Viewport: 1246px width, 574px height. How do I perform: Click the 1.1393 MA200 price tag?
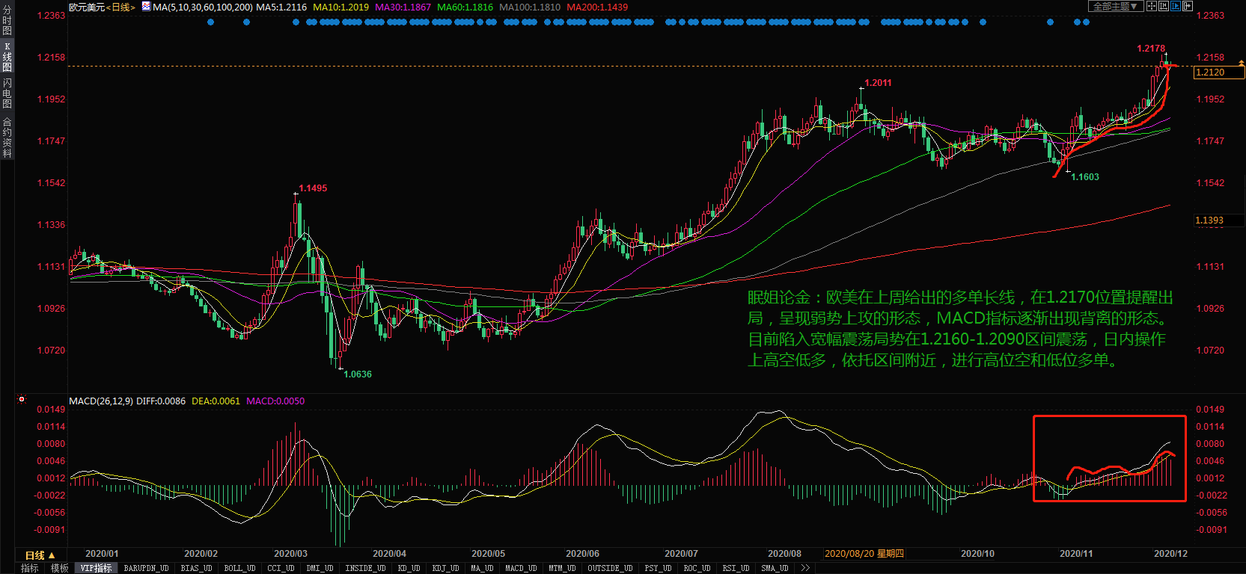coord(1219,220)
